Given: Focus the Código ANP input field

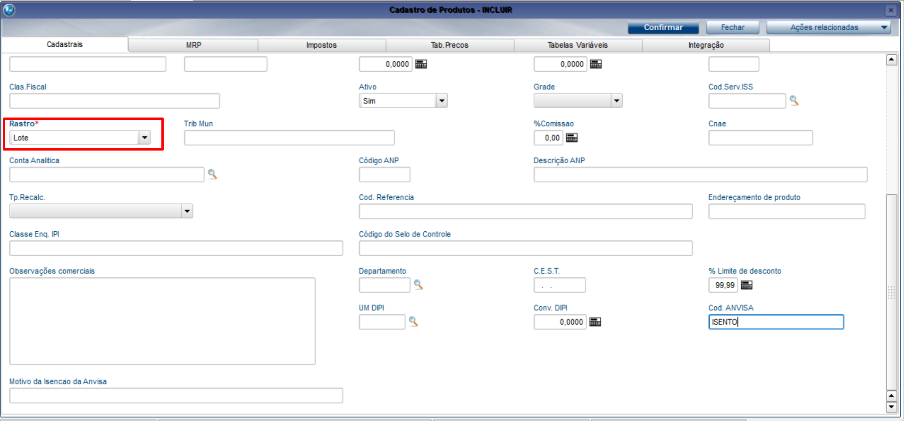Looking at the screenshot, I should click(385, 175).
